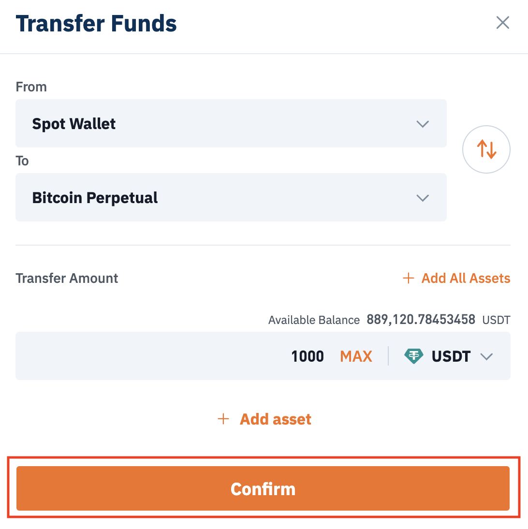
Task: Click the Add All Assets link
Action: pos(466,279)
